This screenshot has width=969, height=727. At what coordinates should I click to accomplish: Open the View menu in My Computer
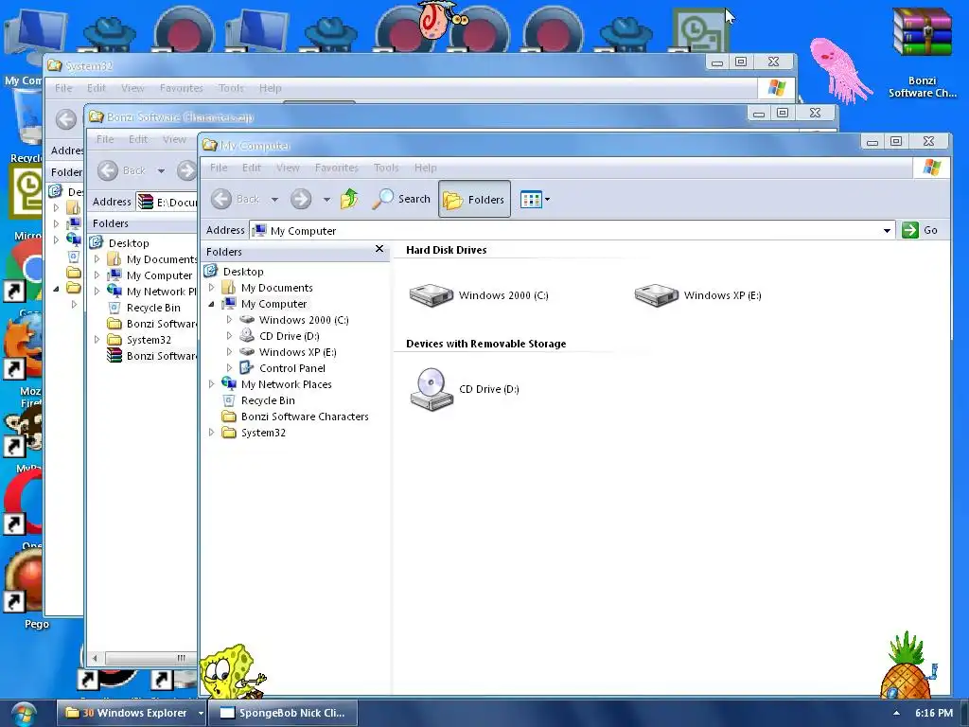288,168
